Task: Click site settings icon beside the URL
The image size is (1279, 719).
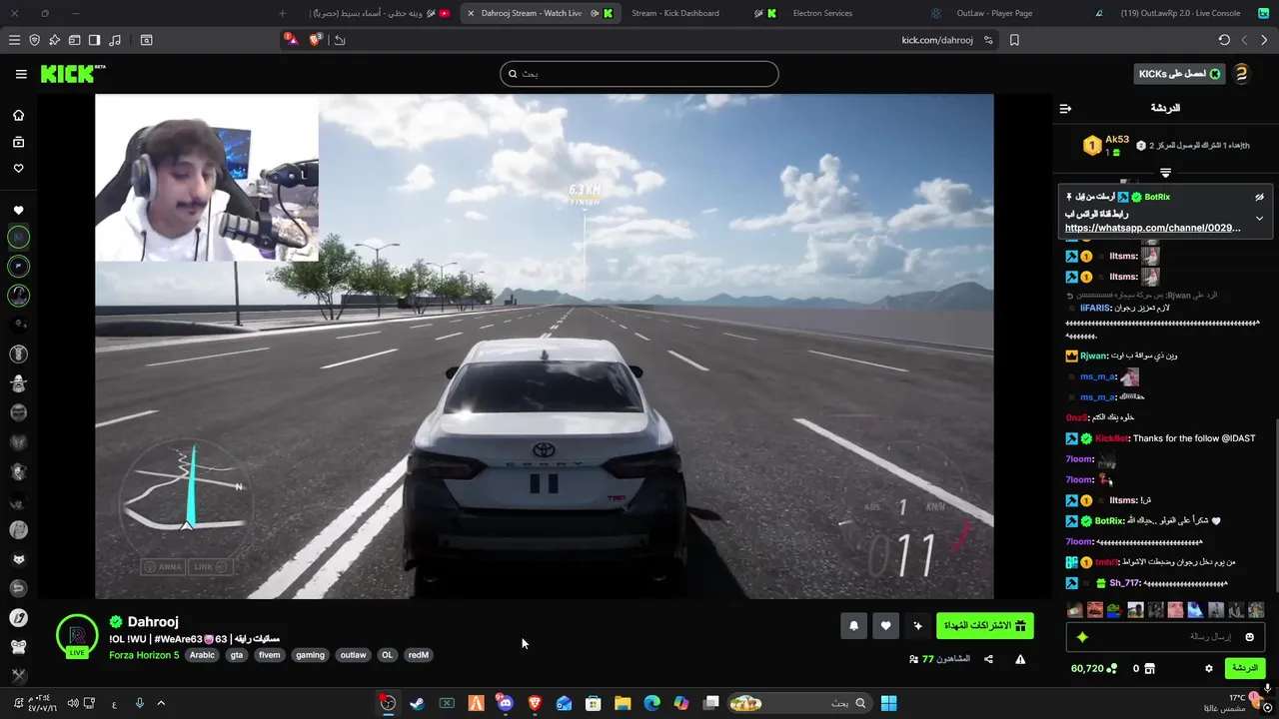Action: click(988, 40)
